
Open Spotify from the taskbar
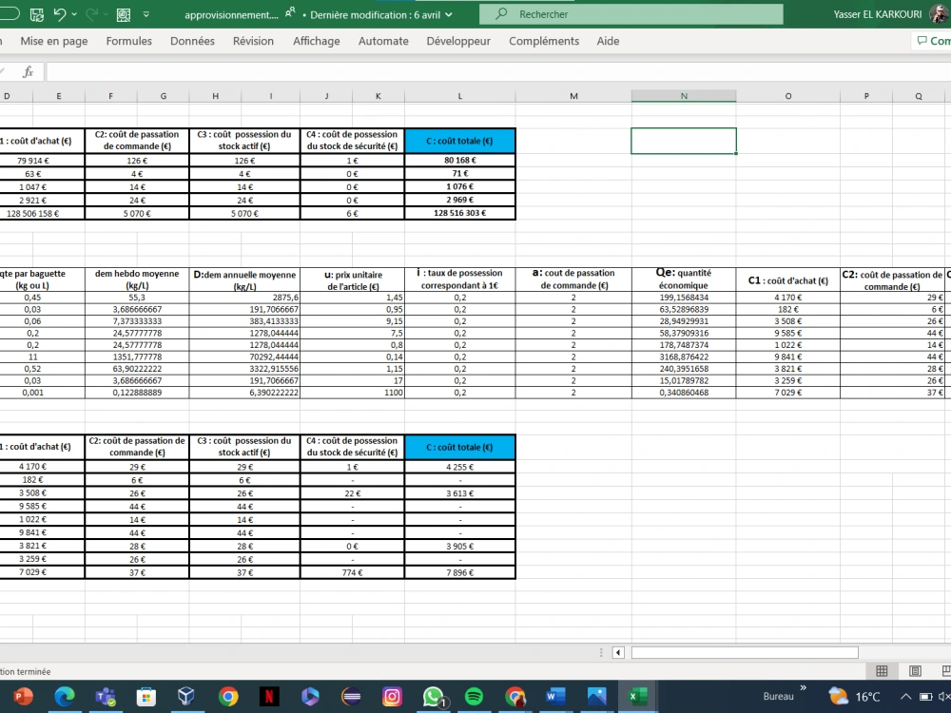point(474,697)
